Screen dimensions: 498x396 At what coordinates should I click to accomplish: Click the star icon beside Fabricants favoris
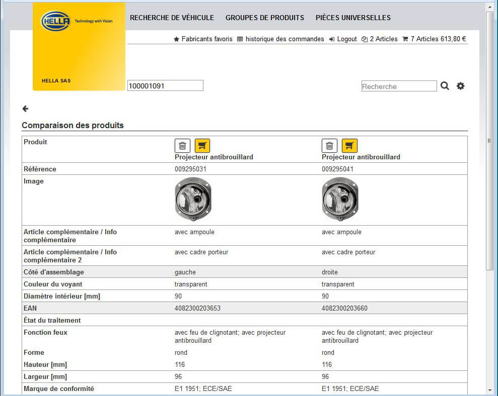point(176,39)
